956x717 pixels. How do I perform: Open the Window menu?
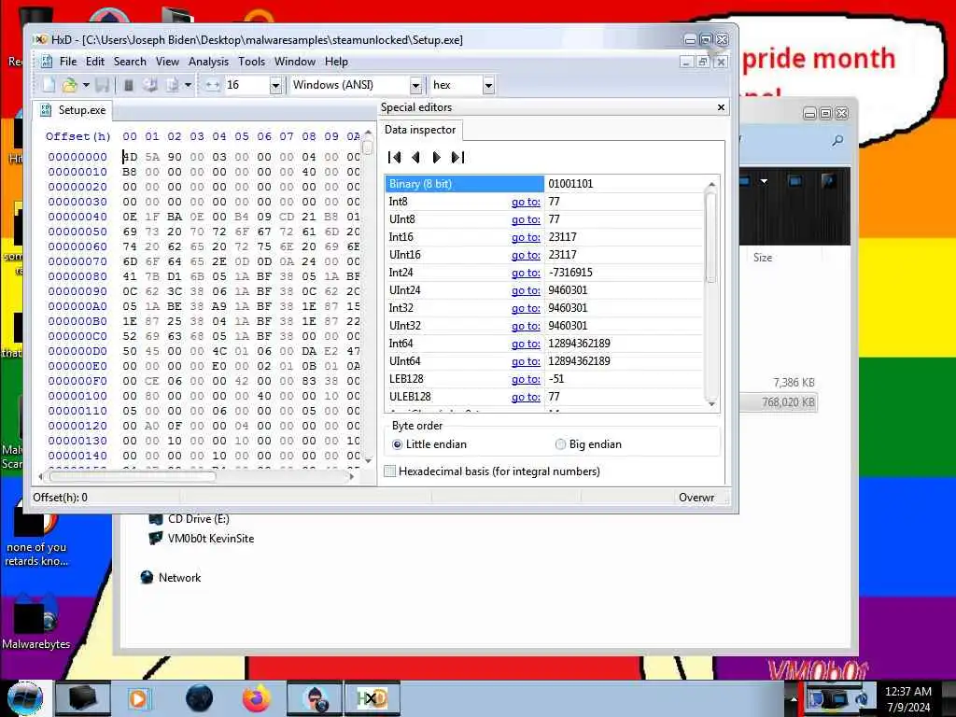[x=294, y=62]
